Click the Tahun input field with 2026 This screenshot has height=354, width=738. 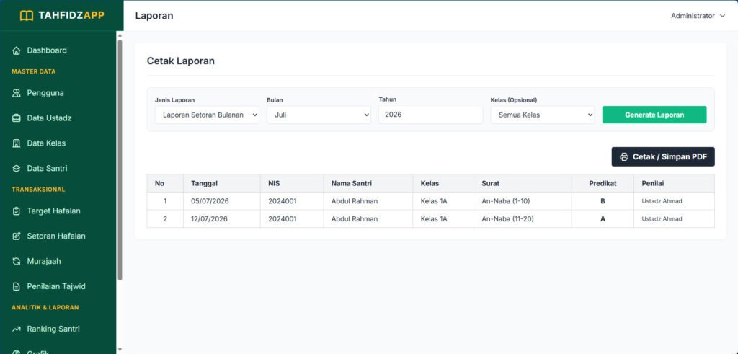(x=431, y=115)
